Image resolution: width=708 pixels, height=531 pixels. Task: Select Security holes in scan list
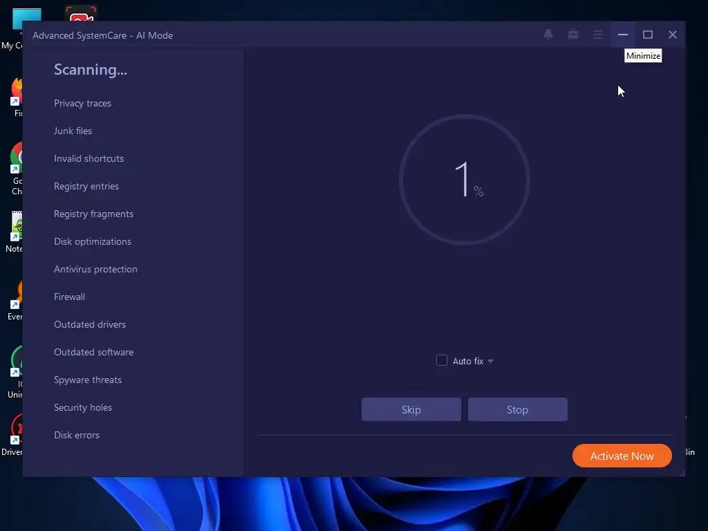(83, 407)
